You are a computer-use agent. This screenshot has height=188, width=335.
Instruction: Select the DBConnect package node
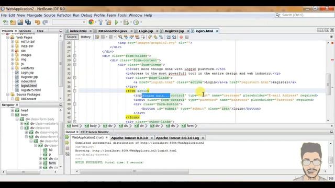(28, 99)
